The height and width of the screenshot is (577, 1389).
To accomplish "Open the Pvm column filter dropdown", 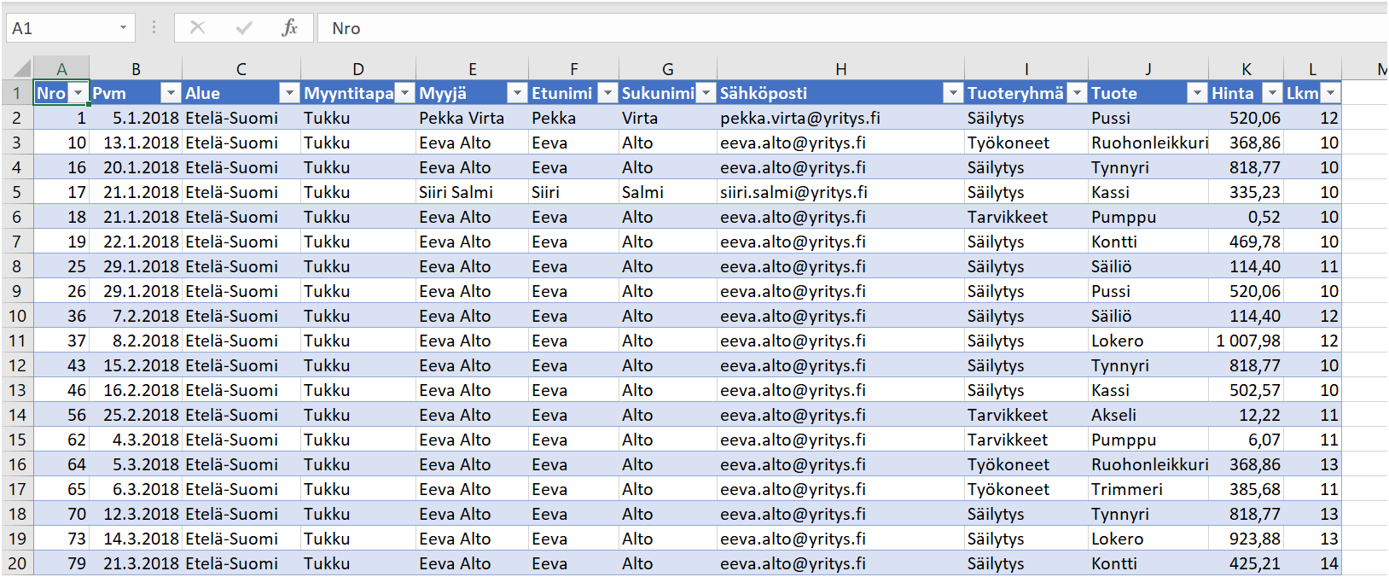I will [171, 93].
